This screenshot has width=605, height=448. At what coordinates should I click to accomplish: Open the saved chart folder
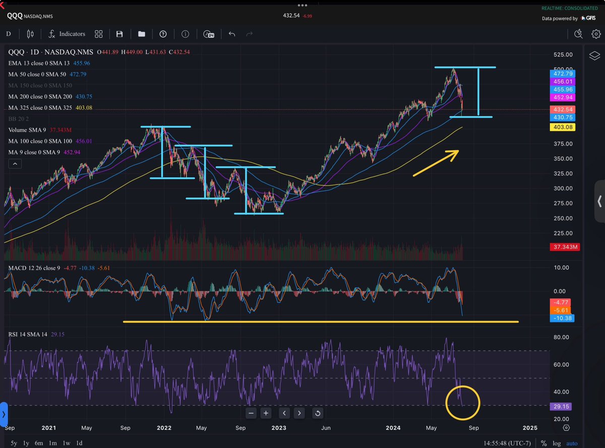coord(141,34)
